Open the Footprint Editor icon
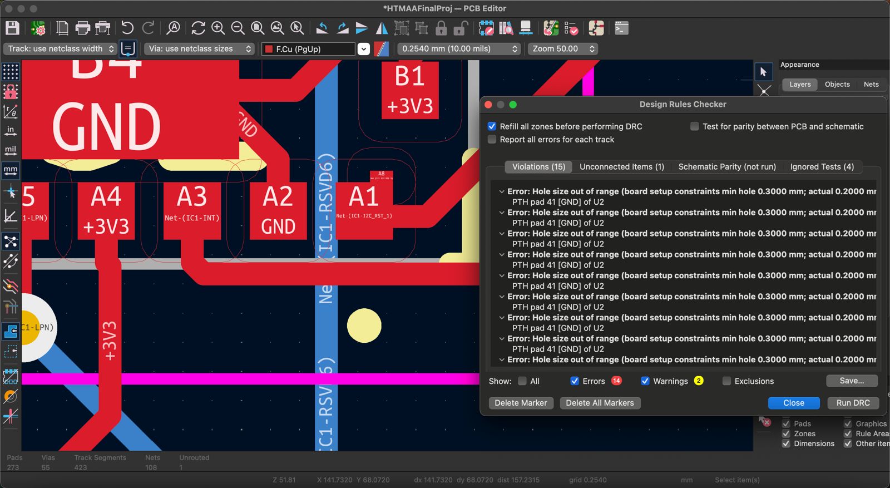The image size is (890, 488). (x=486, y=28)
